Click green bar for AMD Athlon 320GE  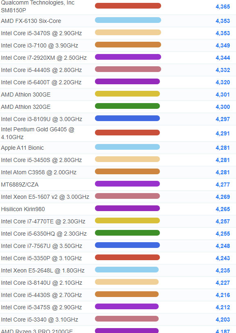(x=127, y=106)
